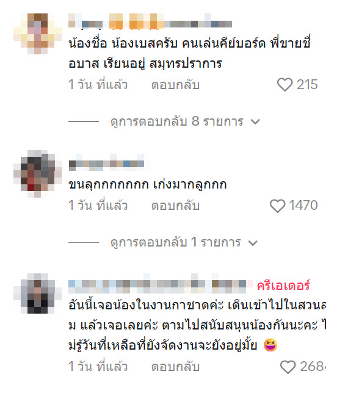348x396 pixels.
Task: Open the creator's profile picture
Action: (37, 293)
